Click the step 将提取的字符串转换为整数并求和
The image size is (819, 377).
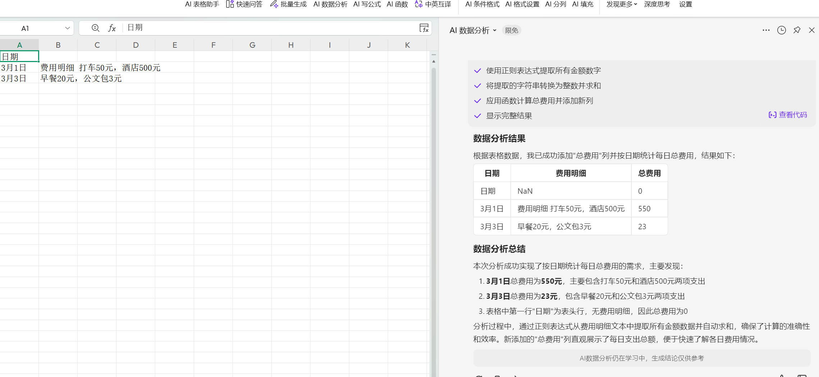point(543,86)
